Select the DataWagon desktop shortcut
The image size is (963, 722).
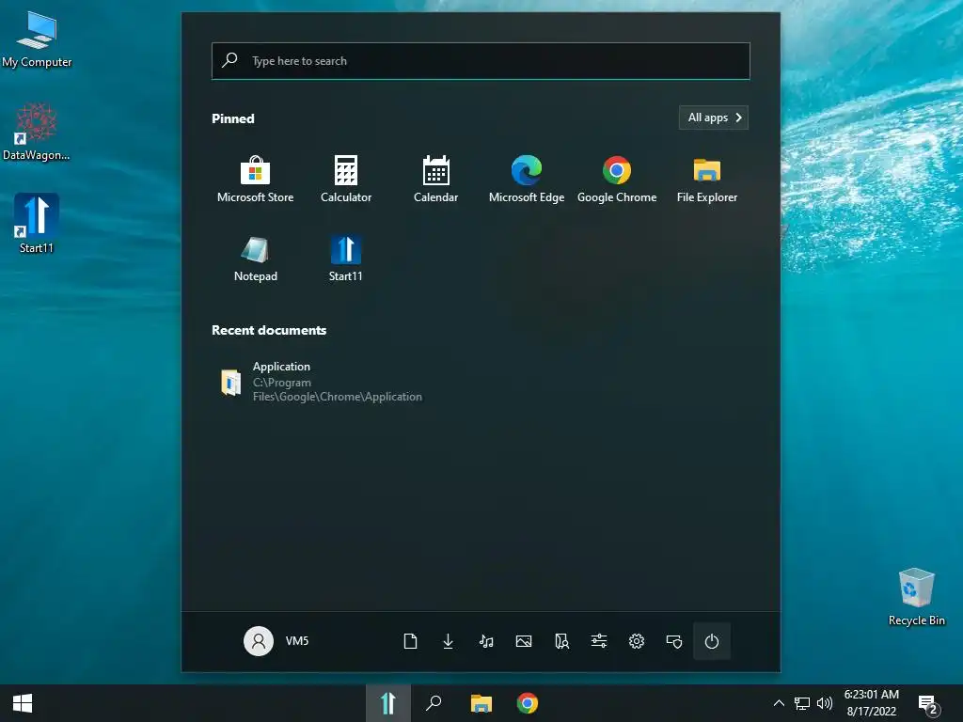coord(37,132)
